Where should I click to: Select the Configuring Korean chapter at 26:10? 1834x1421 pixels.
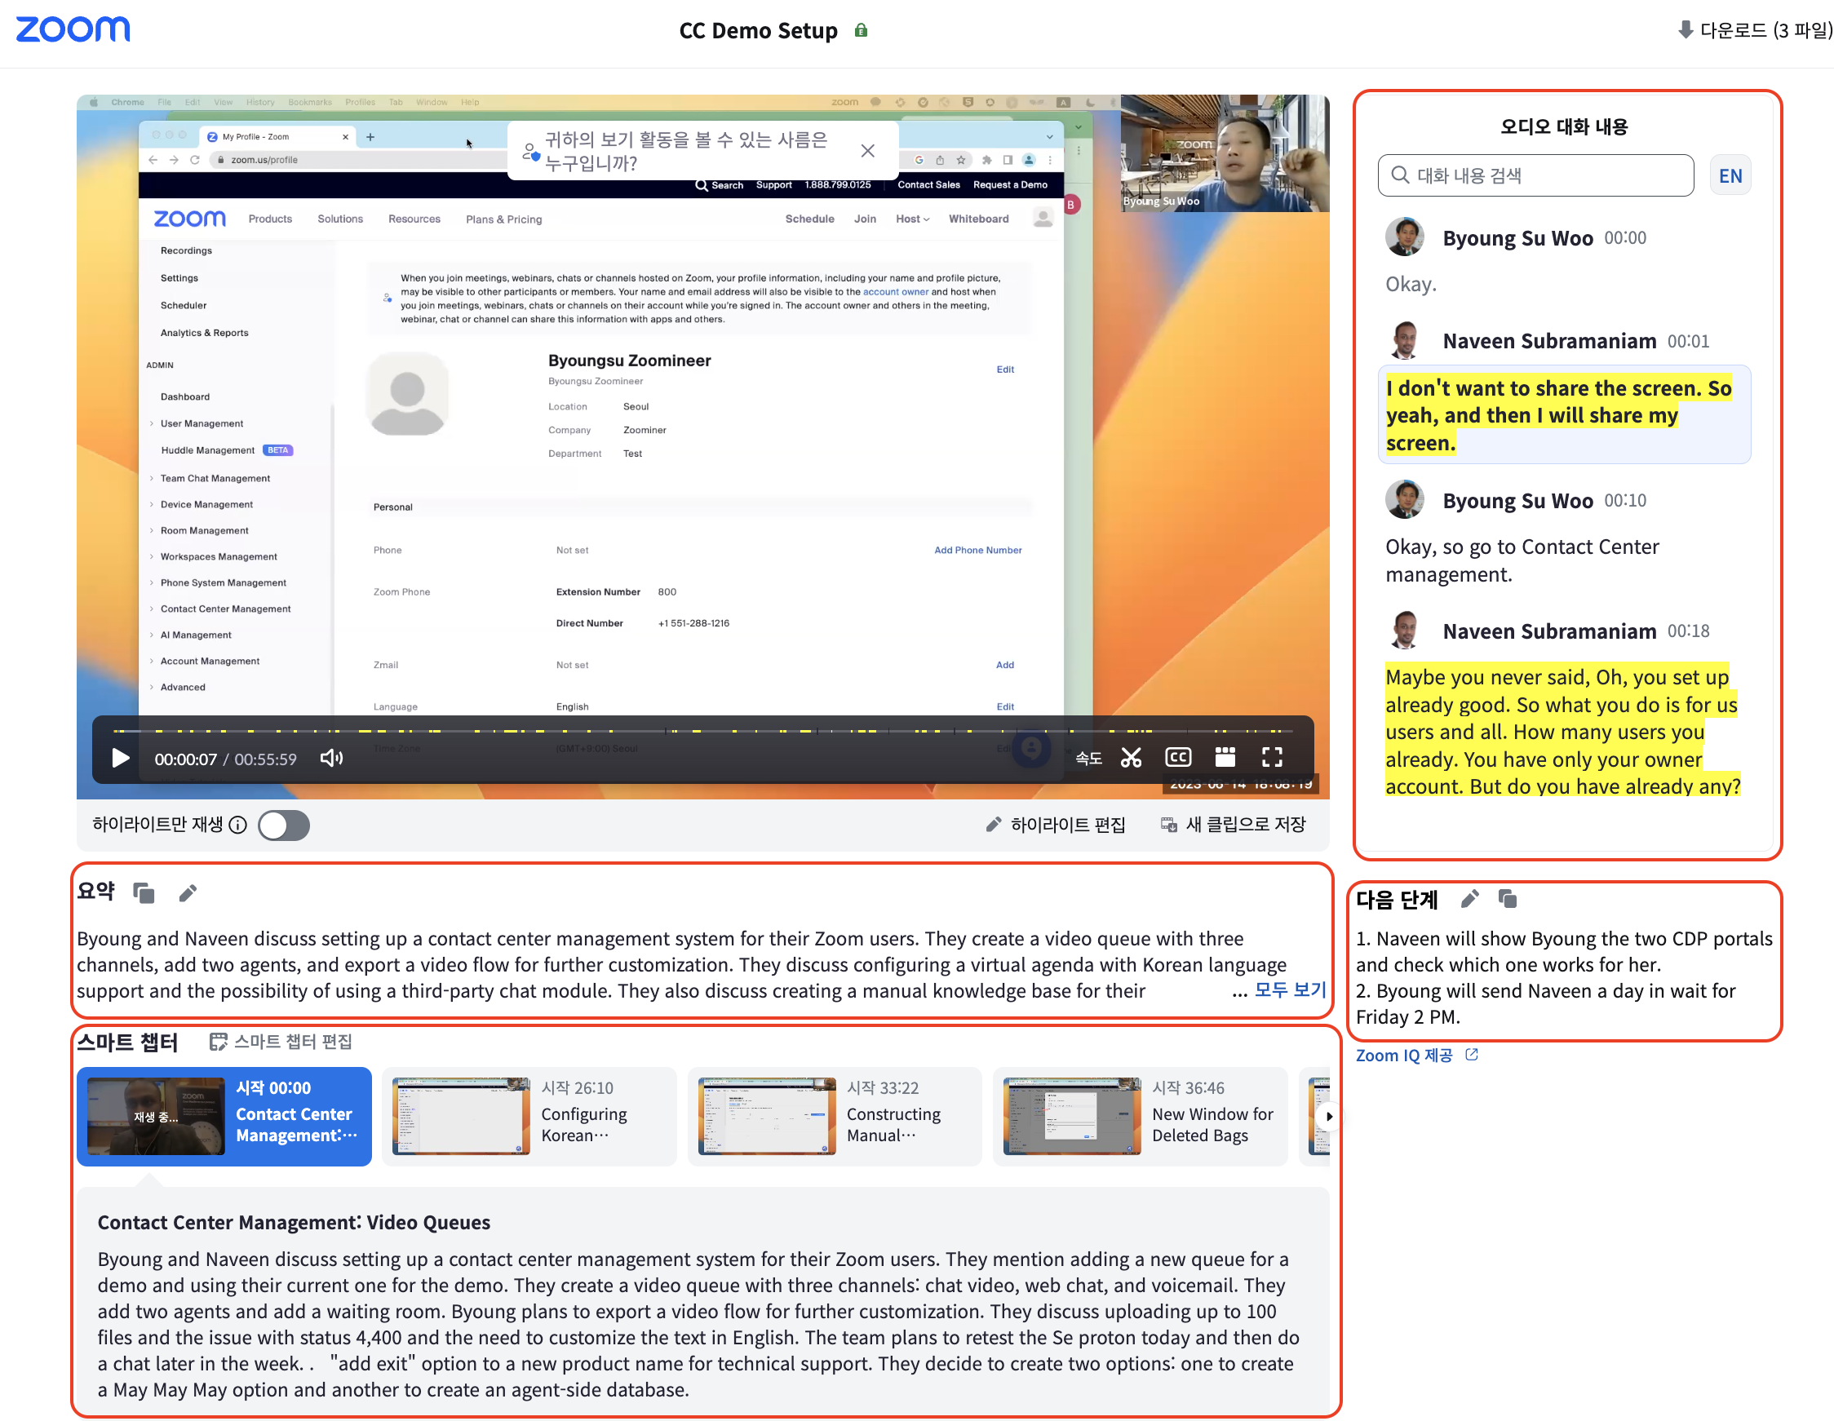[529, 1116]
